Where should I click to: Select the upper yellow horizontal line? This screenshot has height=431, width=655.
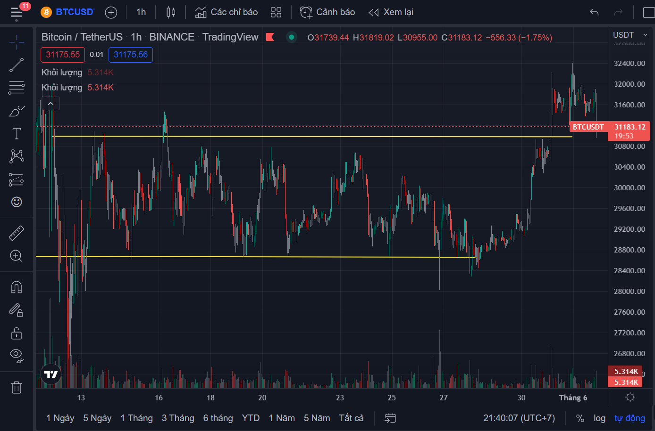[311, 137]
